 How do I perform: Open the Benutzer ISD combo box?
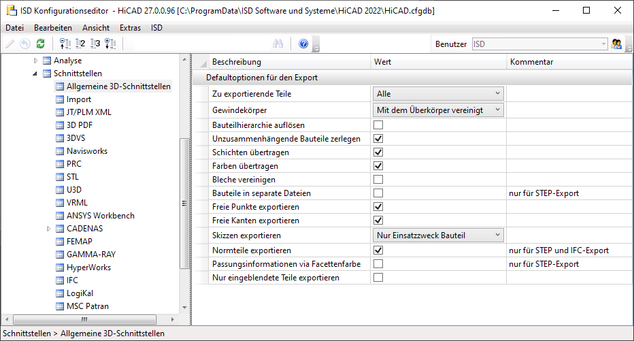click(x=540, y=44)
